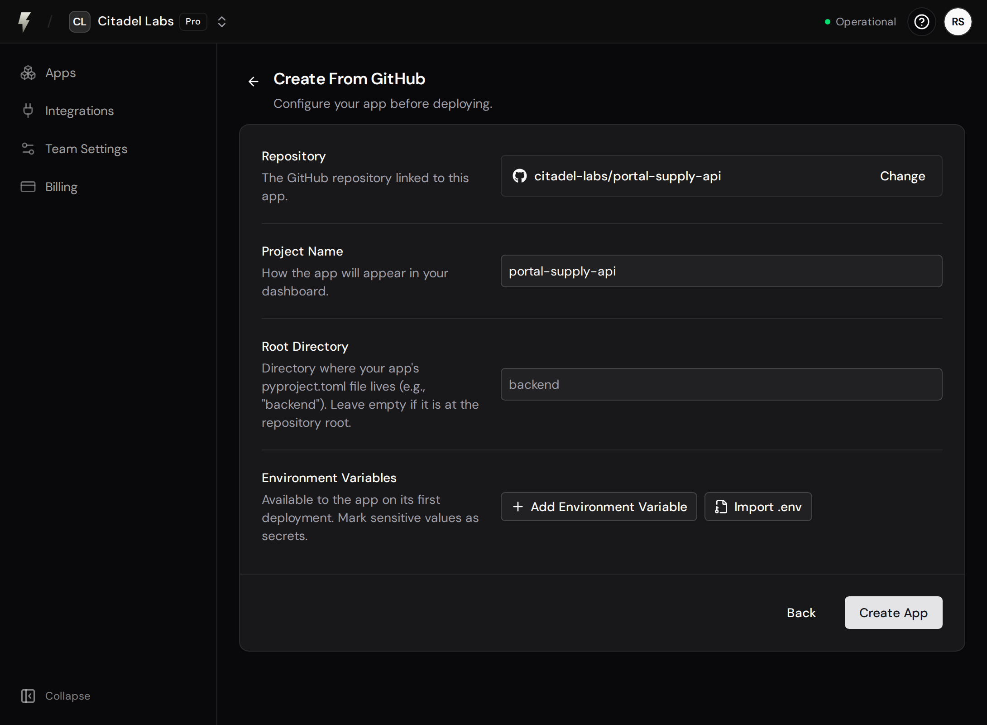This screenshot has width=987, height=725.
Task: Click the back arrow beside Create From GitHub
Action: (254, 82)
